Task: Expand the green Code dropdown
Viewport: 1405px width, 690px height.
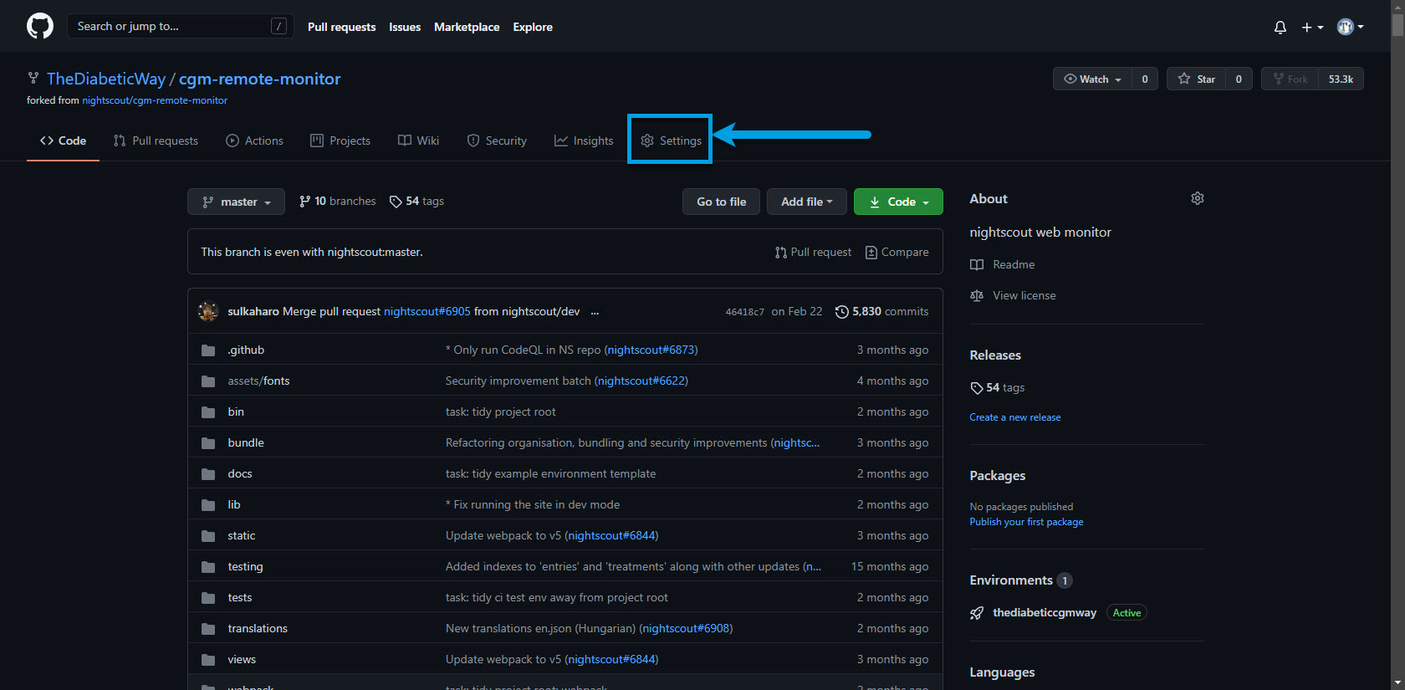Action: tap(898, 202)
